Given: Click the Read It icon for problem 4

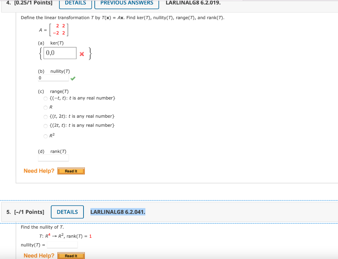Looking at the screenshot, I should coord(71,171).
